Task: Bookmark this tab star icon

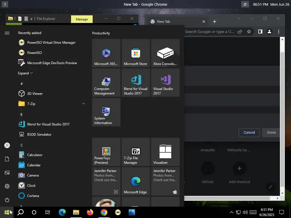Action: click(249, 32)
